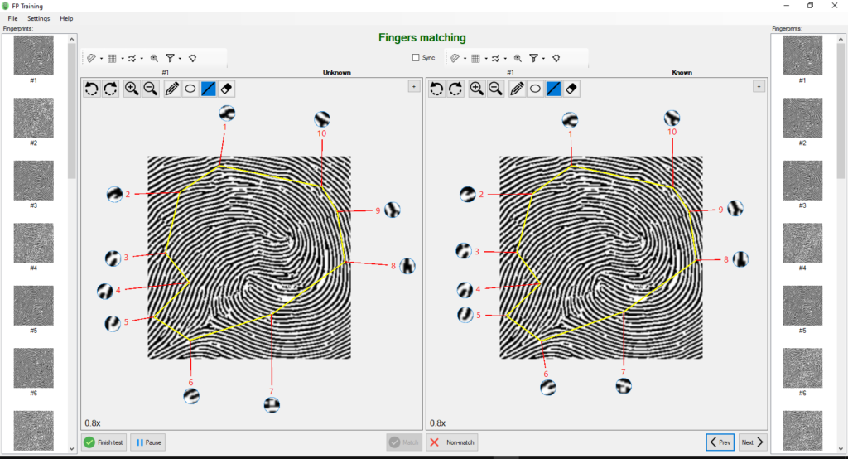Image resolution: width=848 pixels, height=459 pixels.
Task: Click the filter funnel icon in Known toolbar
Action: pyautogui.click(x=533, y=58)
